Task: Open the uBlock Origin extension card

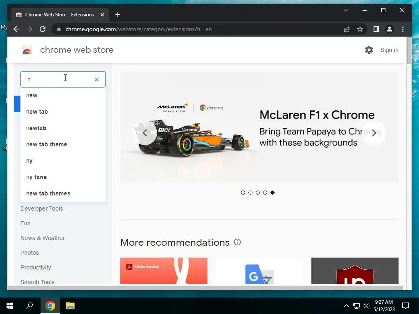Action: tap(355, 271)
